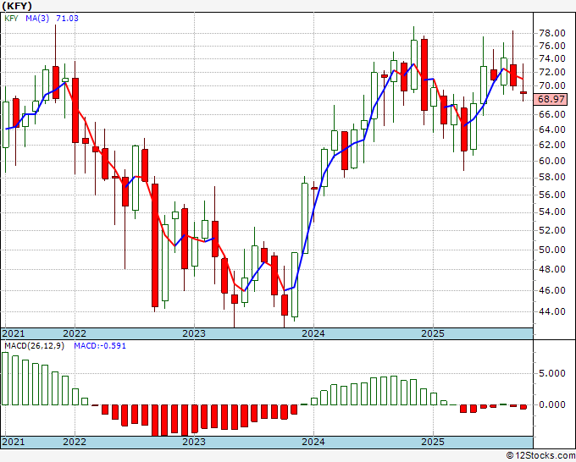Click 2022 on the price chart timeline
Viewport: 576px width, 462px height.
[75, 333]
